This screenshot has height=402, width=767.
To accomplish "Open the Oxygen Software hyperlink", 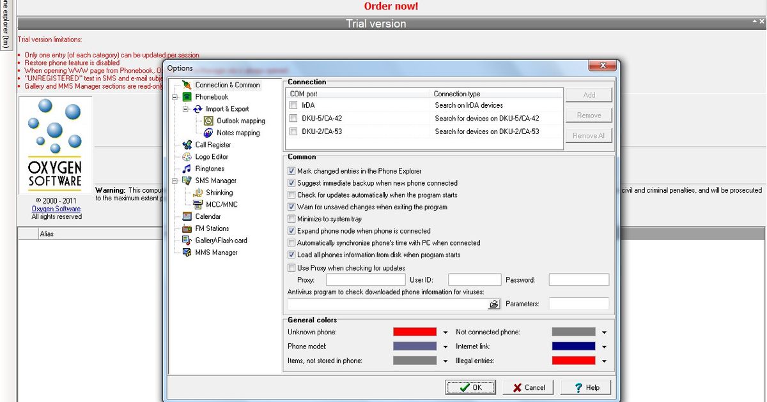I will pyautogui.click(x=56, y=209).
